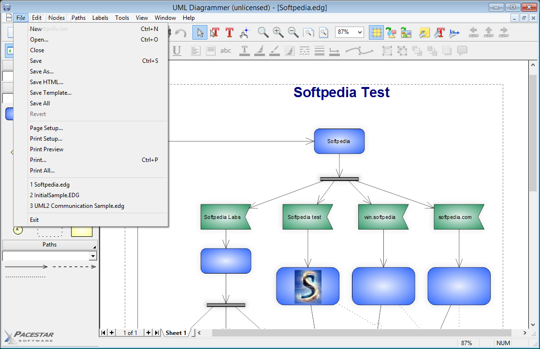Click the group objects icon
This screenshot has width=540, height=349.
click(x=387, y=51)
